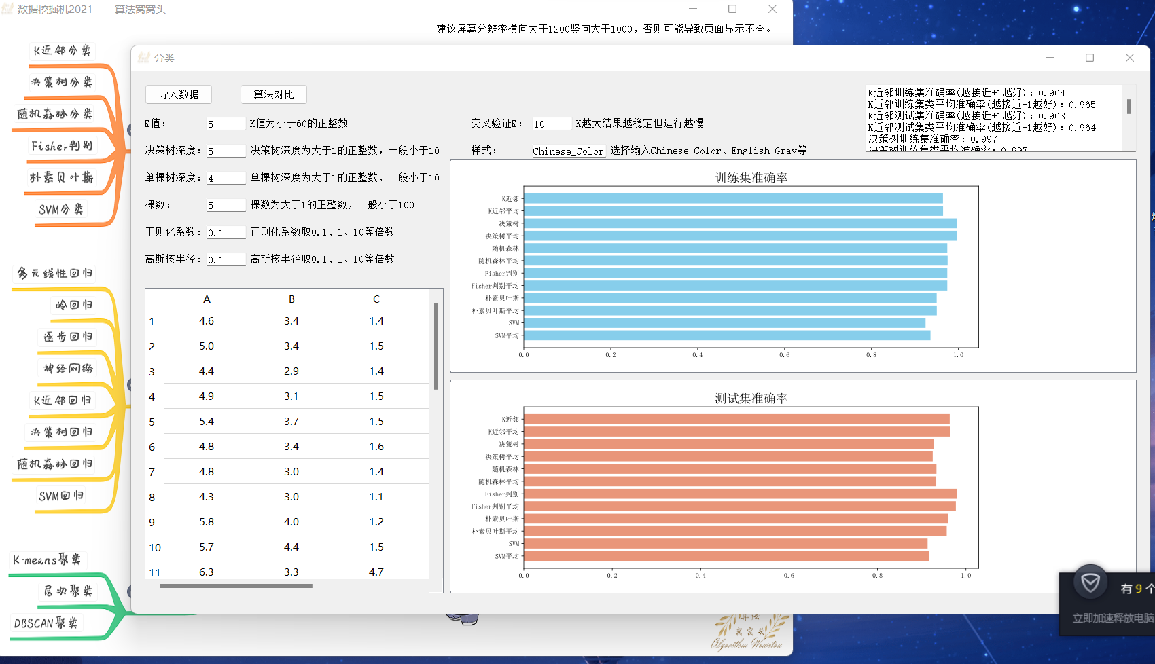The width and height of the screenshot is (1155, 664).
Task: Click 立即加速释放电脑 in security popup
Action: [x=1113, y=619]
